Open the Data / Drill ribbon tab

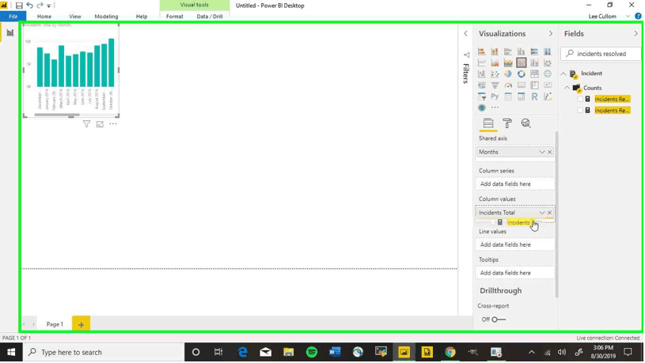tap(210, 17)
